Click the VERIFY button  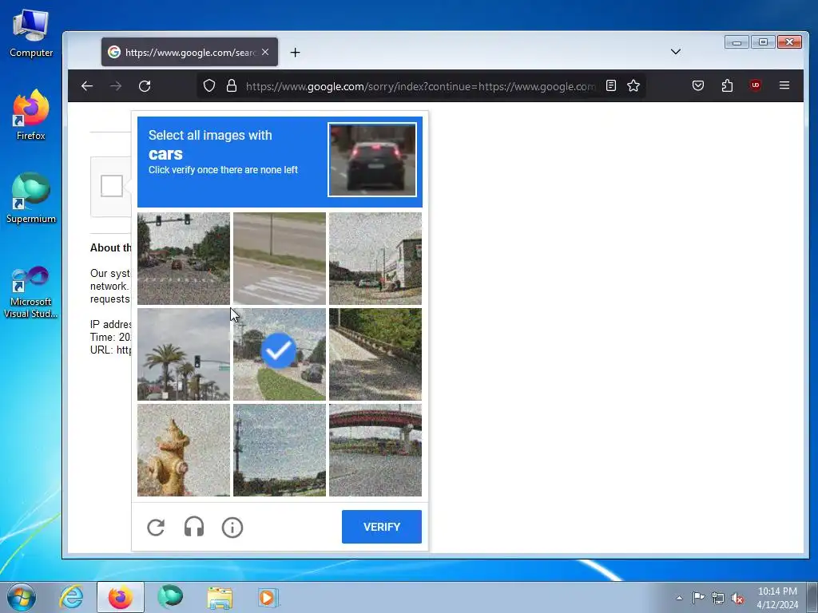pyautogui.click(x=382, y=527)
